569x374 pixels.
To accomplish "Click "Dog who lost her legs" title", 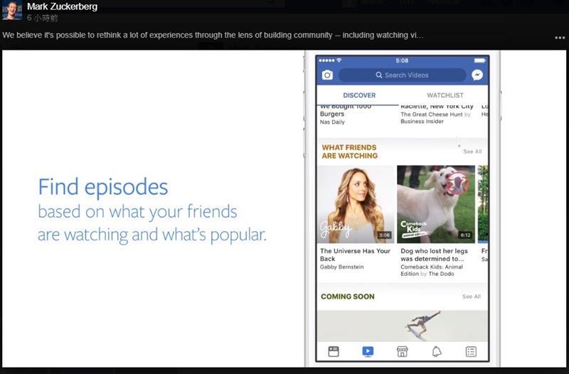I will (434, 255).
